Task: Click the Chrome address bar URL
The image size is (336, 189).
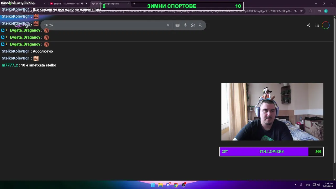Action: 160,11
